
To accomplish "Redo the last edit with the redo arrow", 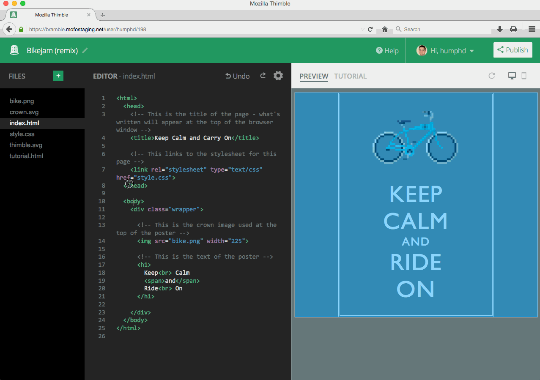I will [x=263, y=76].
